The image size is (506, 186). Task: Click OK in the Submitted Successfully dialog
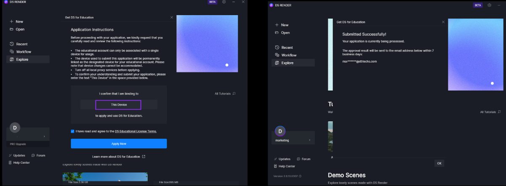[439, 163]
